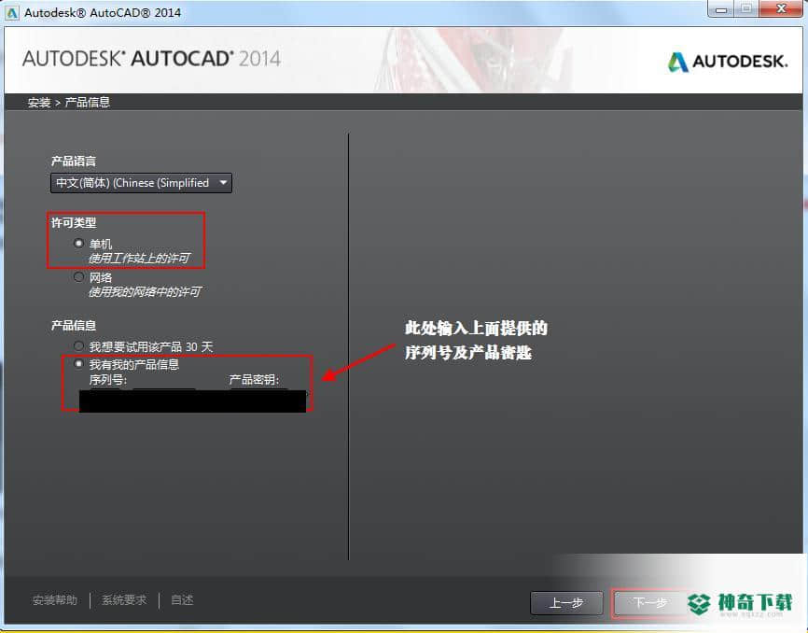The image size is (808, 633).
Task: Click the Autodesk logo in header
Action: (x=728, y=62)
